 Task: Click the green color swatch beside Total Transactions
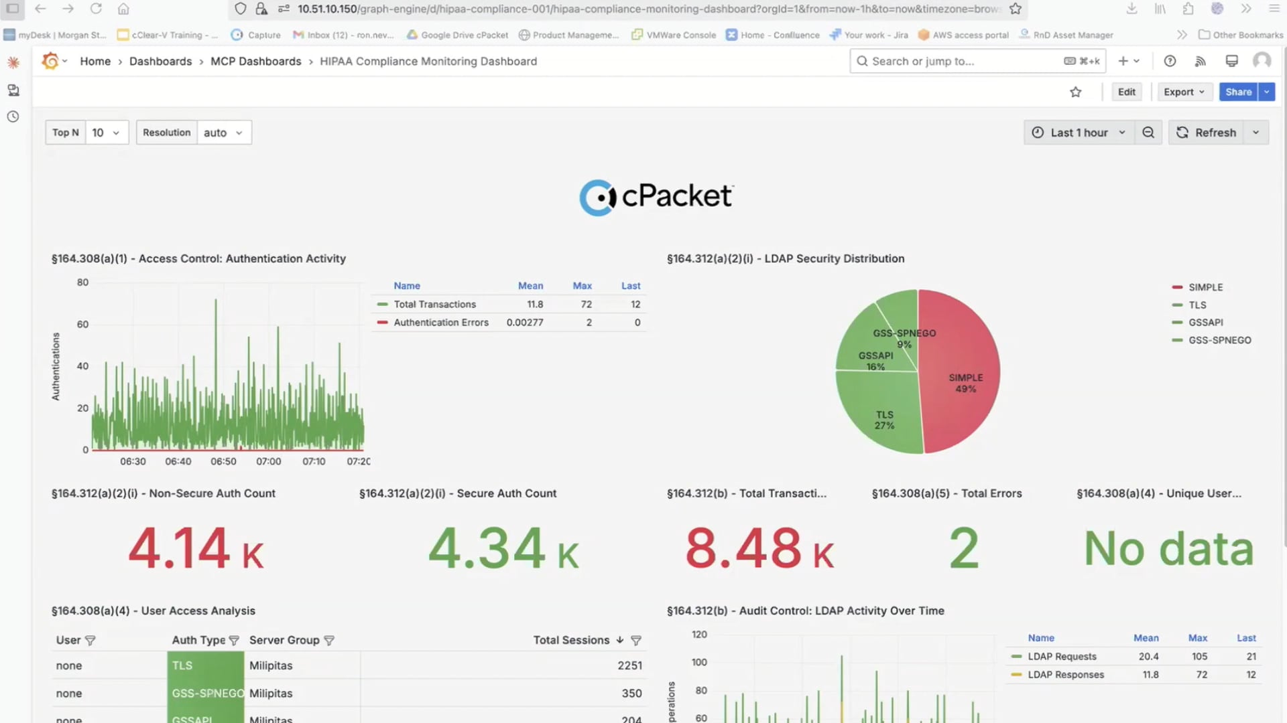click(x=383, y=304)
